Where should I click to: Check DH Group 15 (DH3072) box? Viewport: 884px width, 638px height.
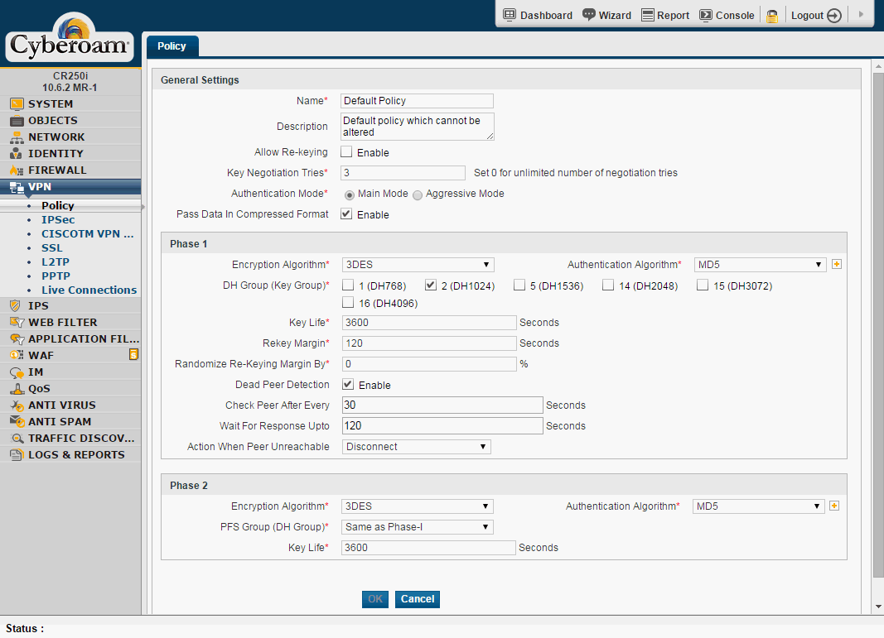(703, 285)
